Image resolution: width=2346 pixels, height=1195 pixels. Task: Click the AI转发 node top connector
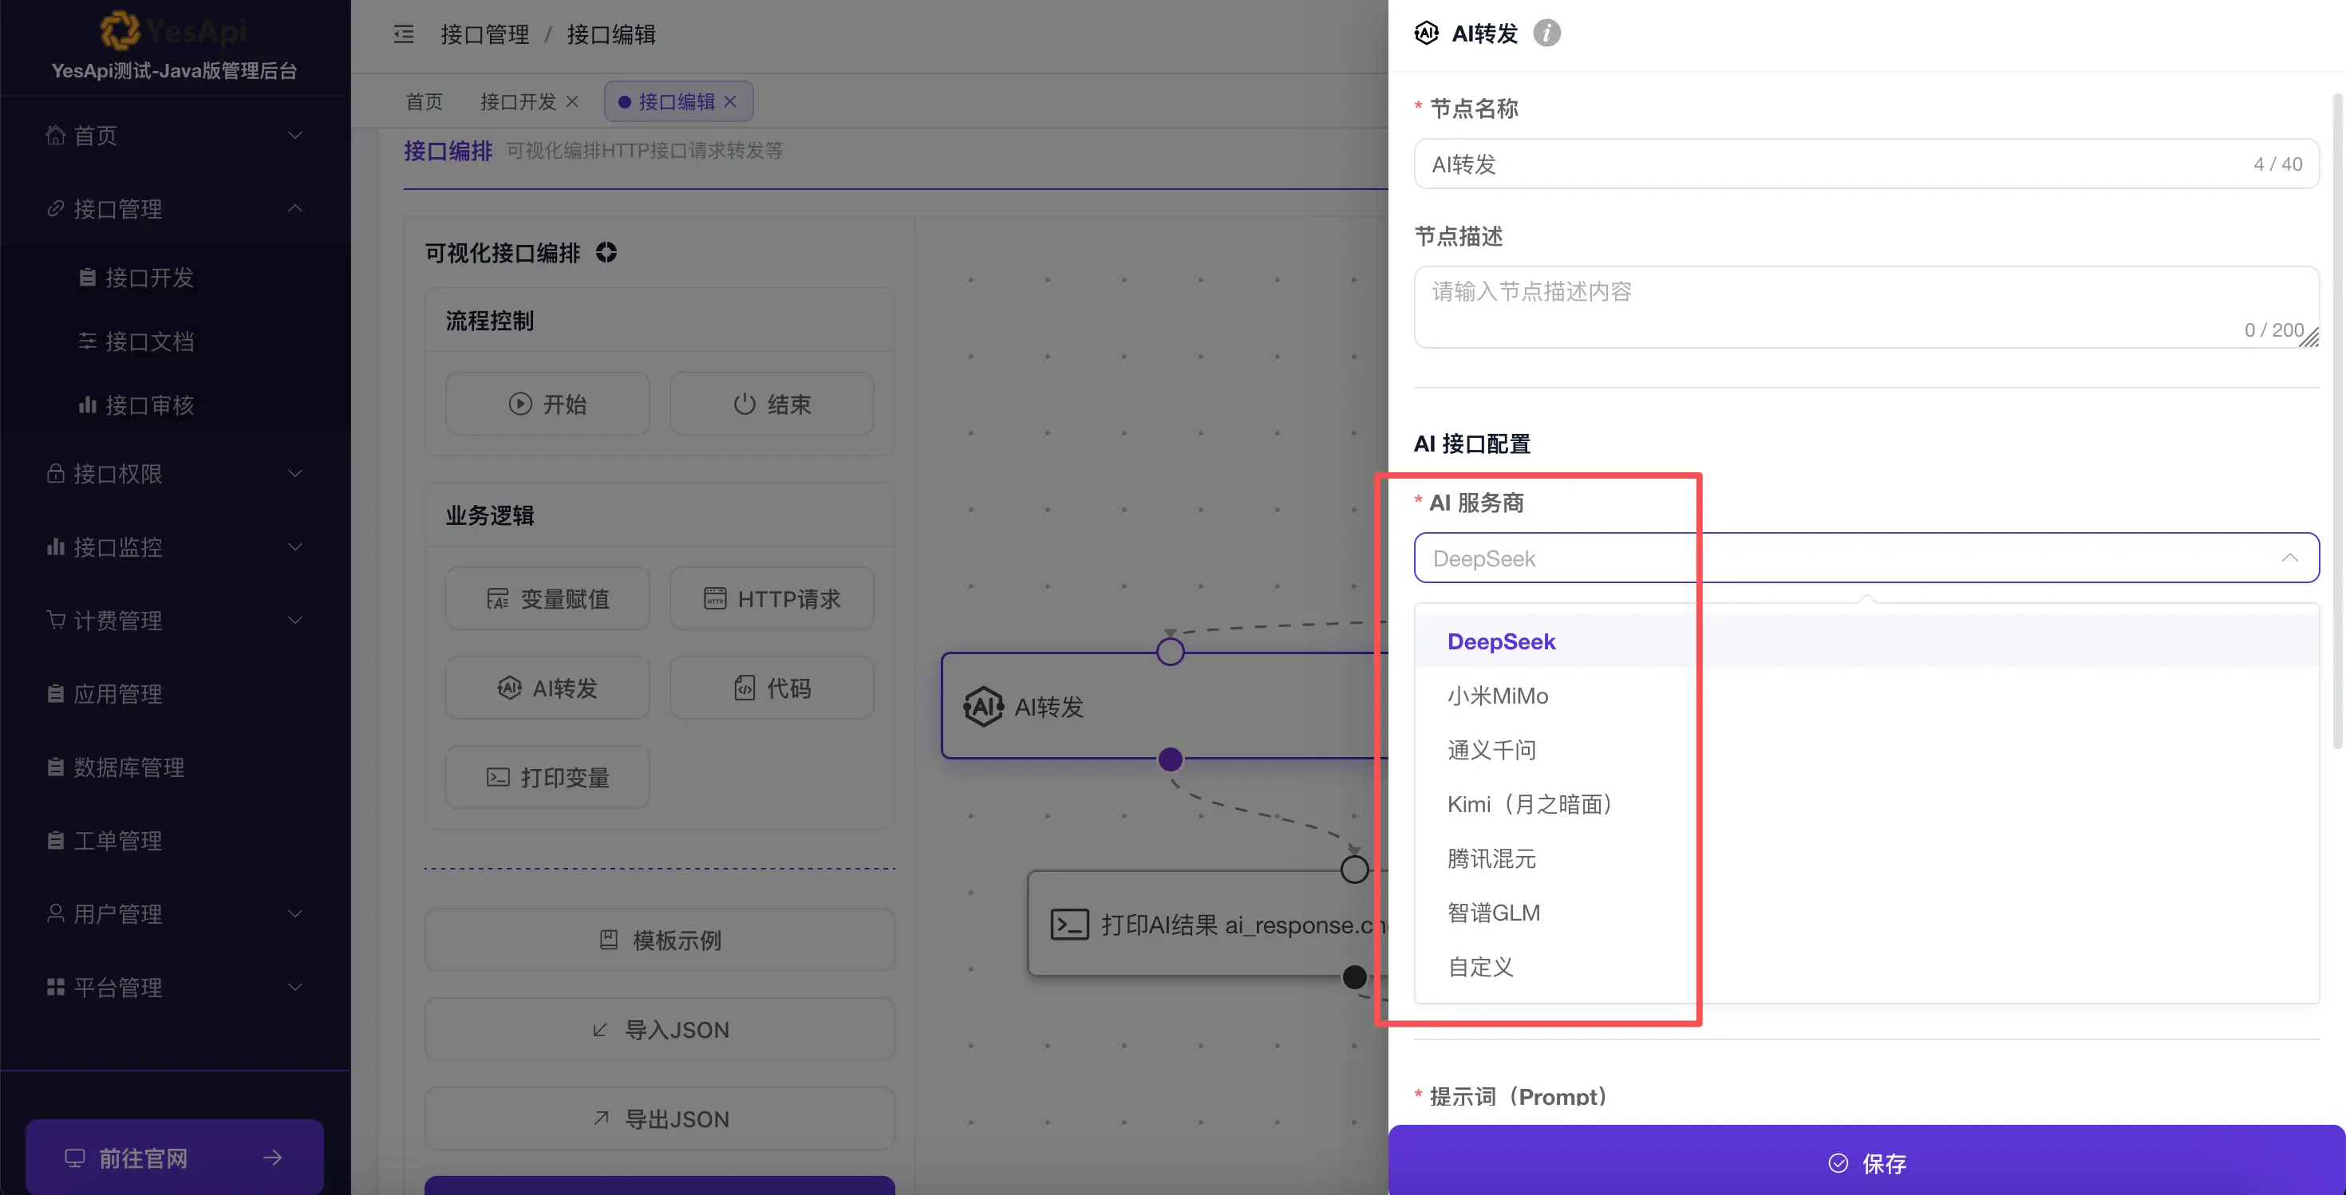[x=1171, y=652]
